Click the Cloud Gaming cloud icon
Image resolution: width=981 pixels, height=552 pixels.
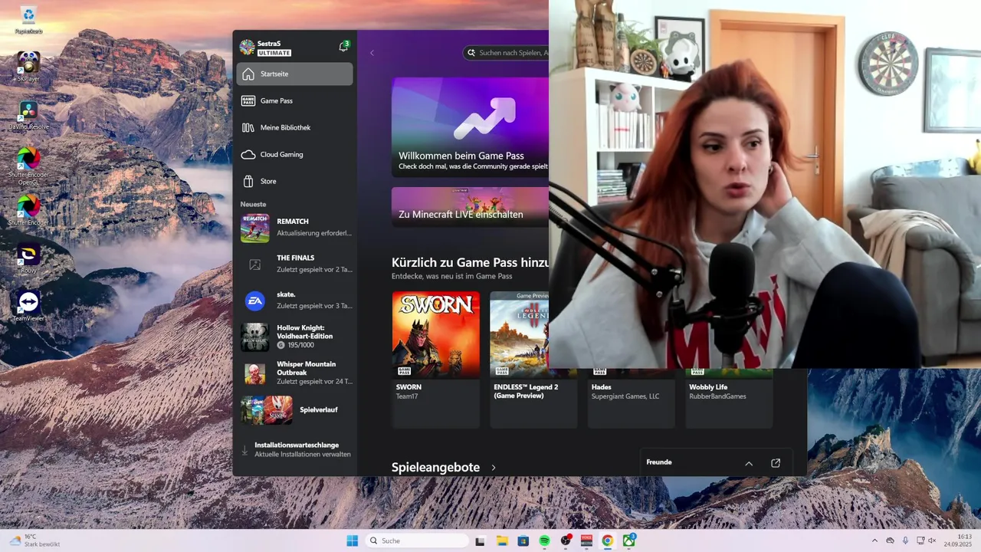pos(248,154)
